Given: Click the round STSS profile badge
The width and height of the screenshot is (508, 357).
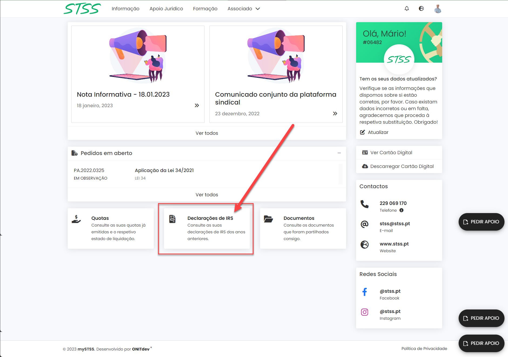Looking at the screenshot, I should 399,59.
